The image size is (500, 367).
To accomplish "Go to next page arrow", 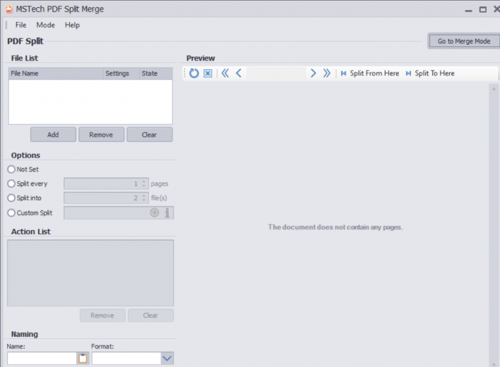I will click(x=313, y=73).
